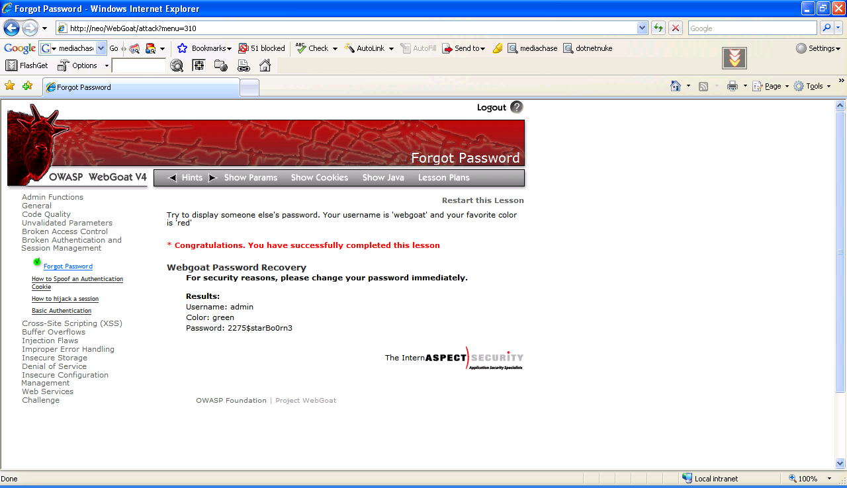Viewport: 847px width, 488px height.
Task: Toggle the 51 blocked popup blocker
Action: pyautogui.click(x=262, y=48)
